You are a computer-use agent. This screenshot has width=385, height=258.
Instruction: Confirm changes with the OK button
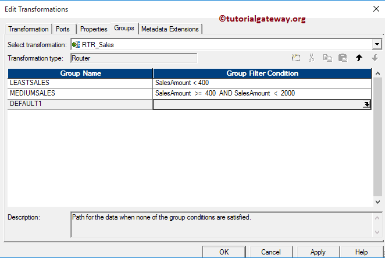(x=224, y=252)
